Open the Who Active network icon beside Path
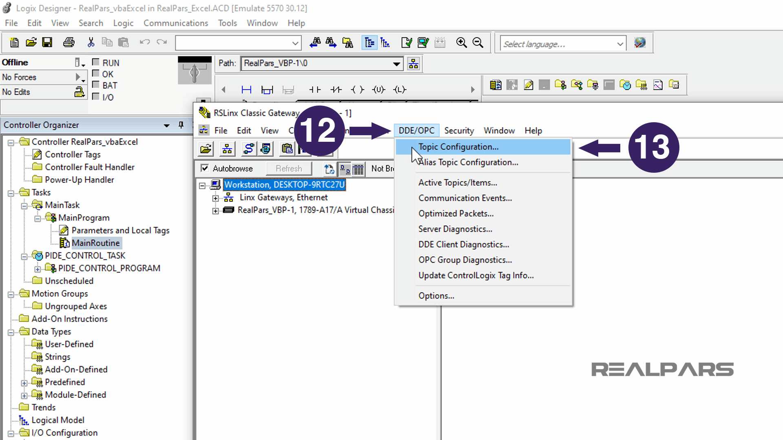783x440 pixels. click(414, 64)
